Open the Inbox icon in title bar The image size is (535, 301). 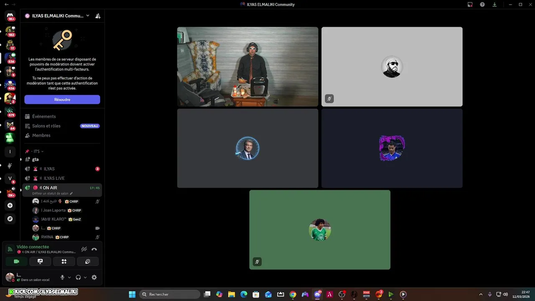(x=470, y=5)
